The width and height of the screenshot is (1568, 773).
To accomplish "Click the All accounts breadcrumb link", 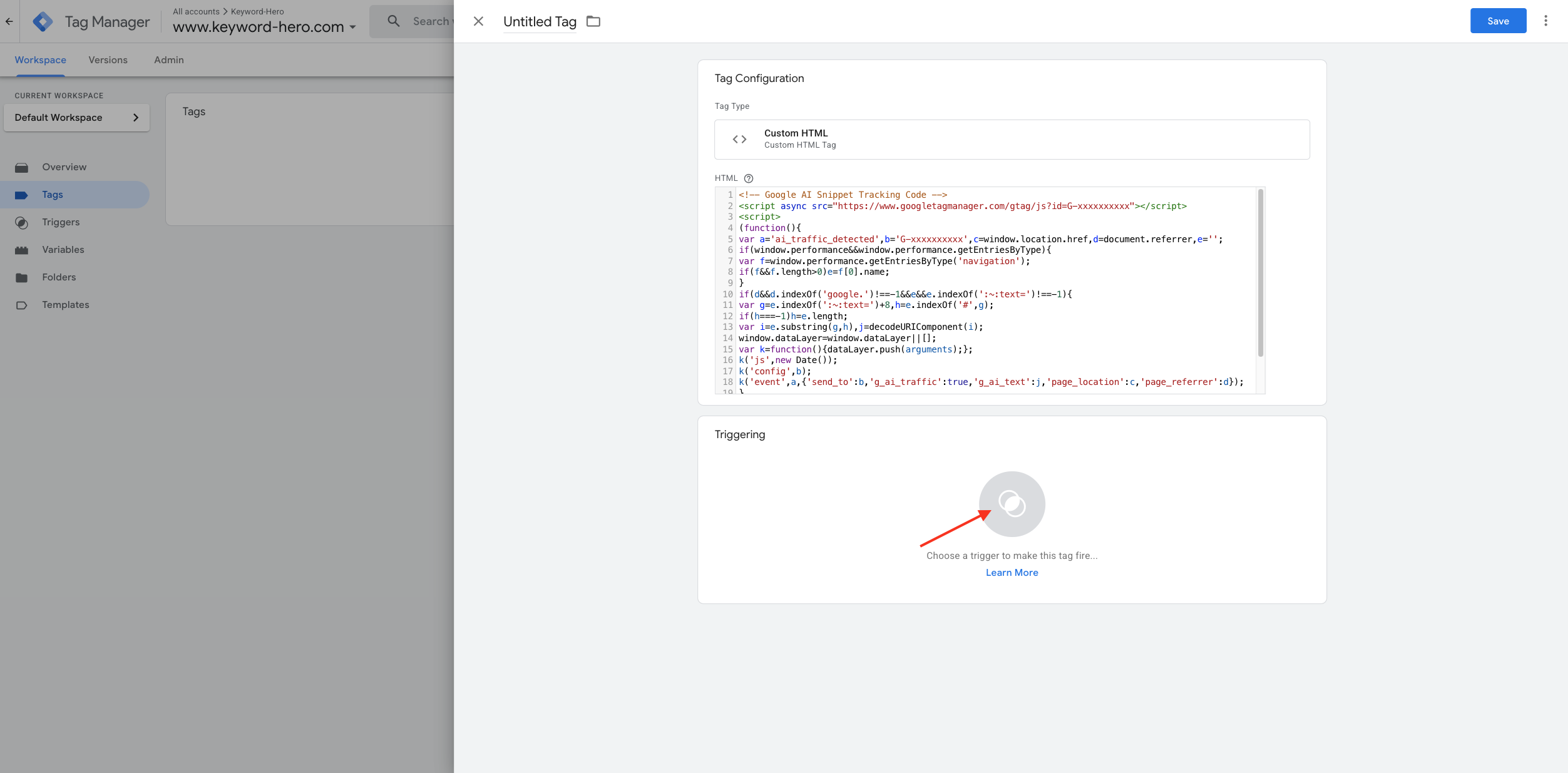I will point(196,11).
